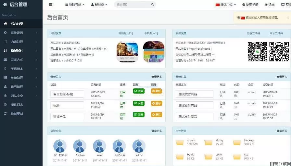Image resolution: width=291 pixels, height=166 pixels.
Task: Open the 简体中文 language dropdown
Action: pos(226,5)
